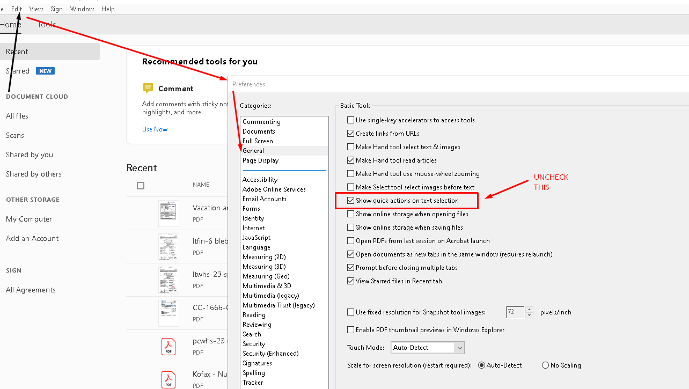The width and height of the screenshot is (689, 389).
Task: Click Add an Account
Action: click(x=32, y=238)
